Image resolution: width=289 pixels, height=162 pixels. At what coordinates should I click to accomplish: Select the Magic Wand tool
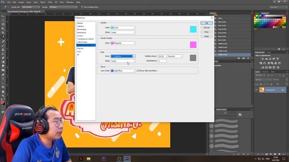coord(3,29)
